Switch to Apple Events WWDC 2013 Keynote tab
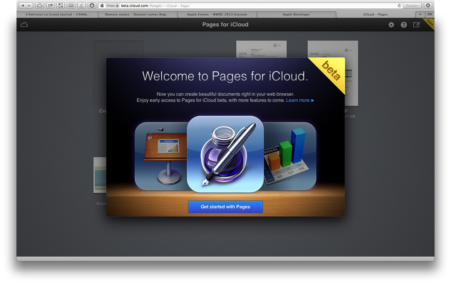 click(217, 14)
